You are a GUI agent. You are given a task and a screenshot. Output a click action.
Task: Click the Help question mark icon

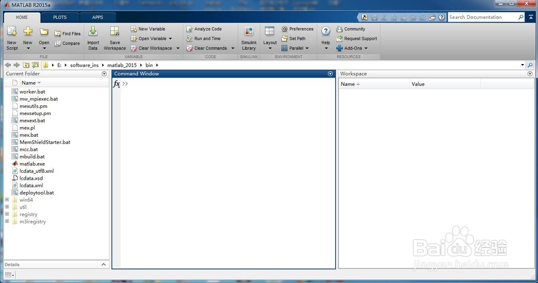pyautogui.click(x=325, y=31)
